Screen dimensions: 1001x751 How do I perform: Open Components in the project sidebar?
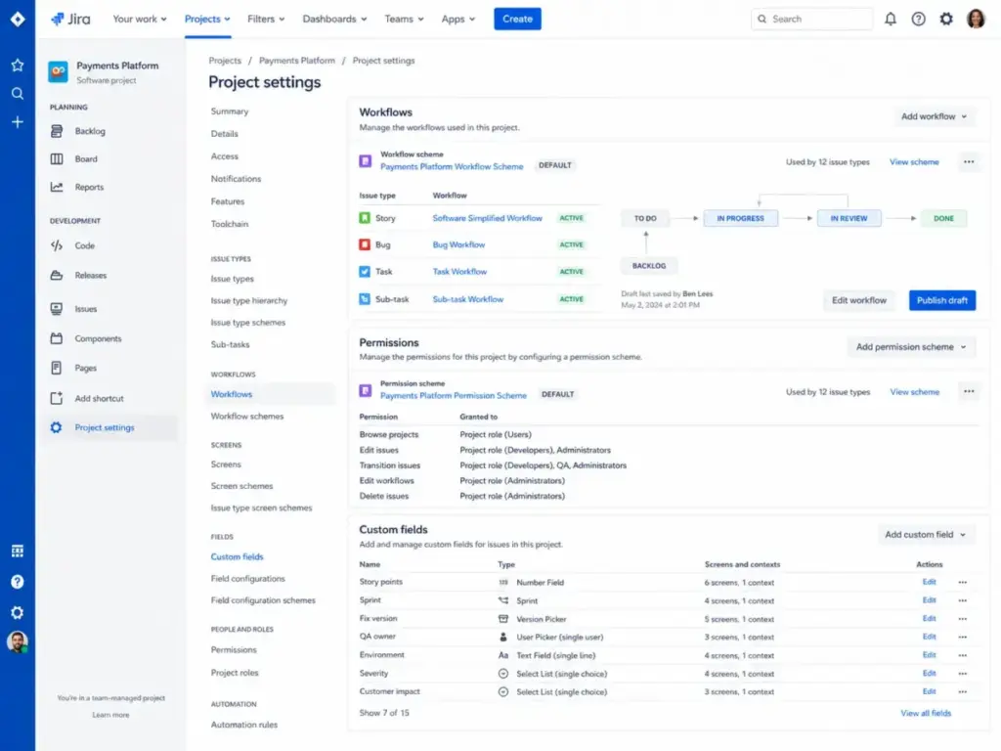pyautogui.click(x=98, y=338)
